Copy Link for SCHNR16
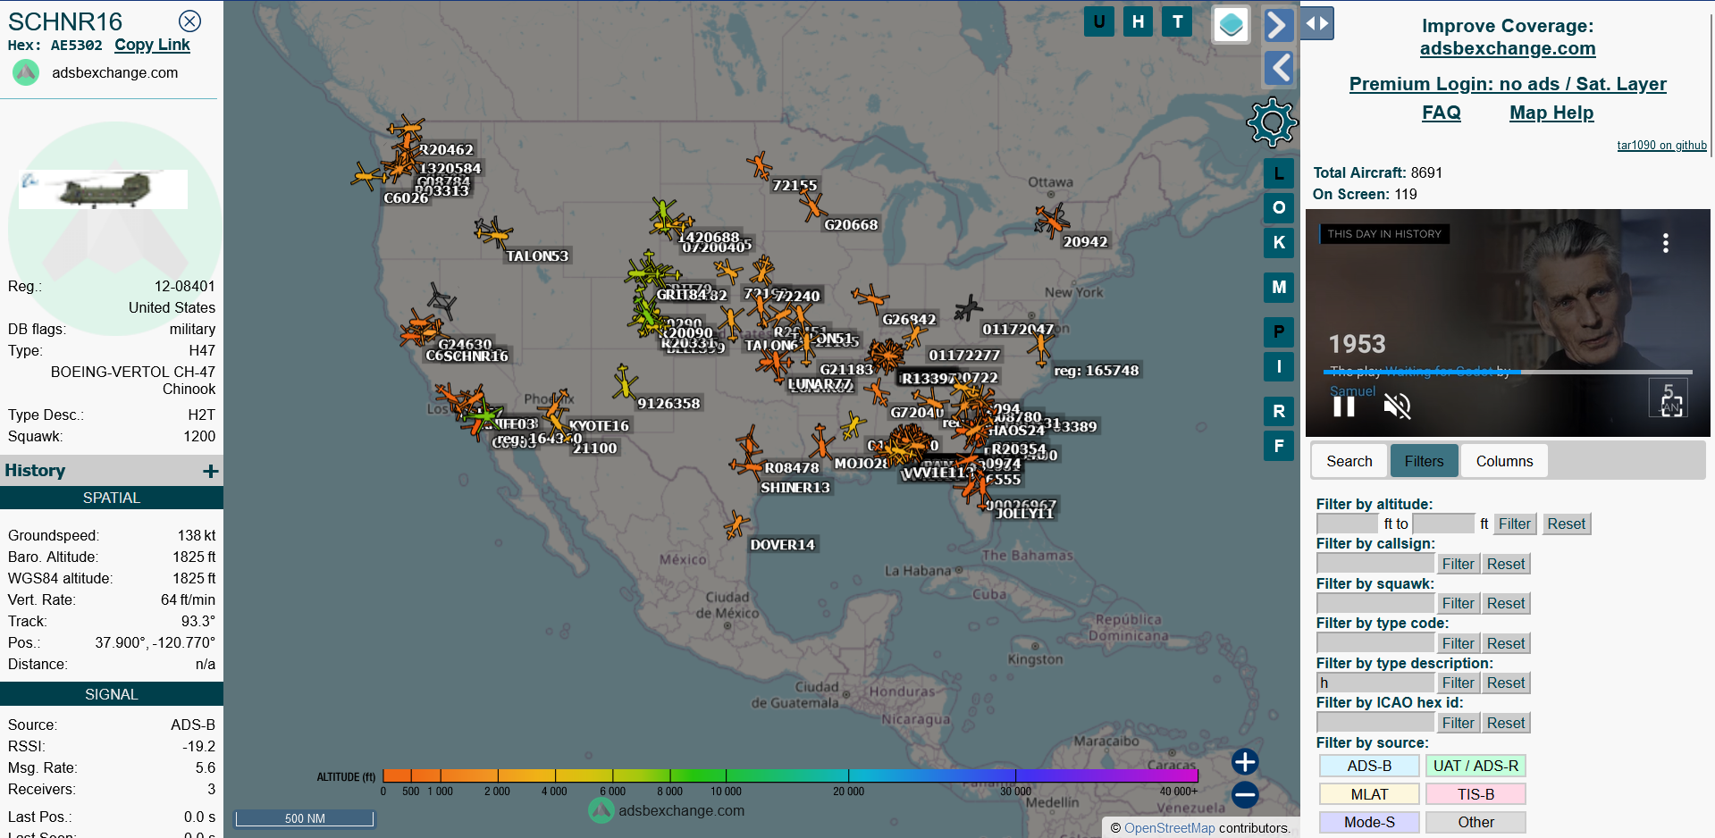The width and height of the screenshot is (1715, 838). [152, 45]
